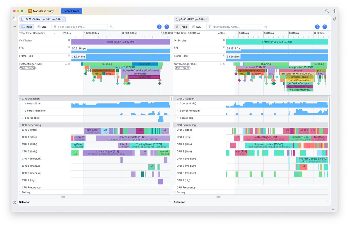This screenshot has height=226, width=349.
Task: Click help icon in GLES trace pane
Action: [x=325, y=27]
